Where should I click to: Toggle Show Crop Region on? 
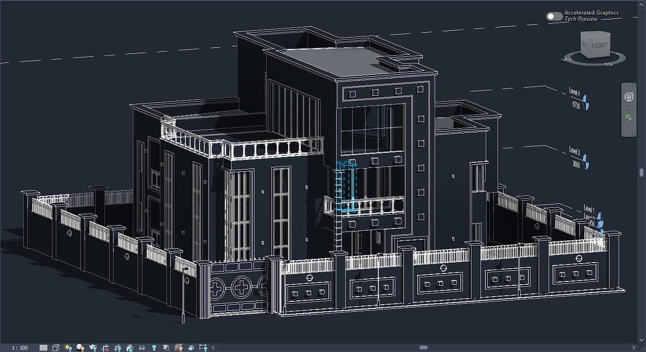pos(117,347)
